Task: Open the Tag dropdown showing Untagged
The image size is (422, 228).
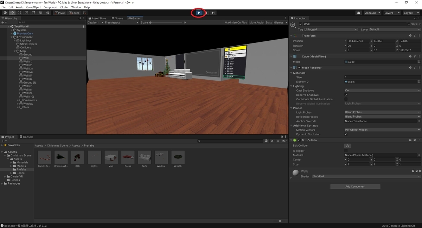Action: [x=331, y=29]
